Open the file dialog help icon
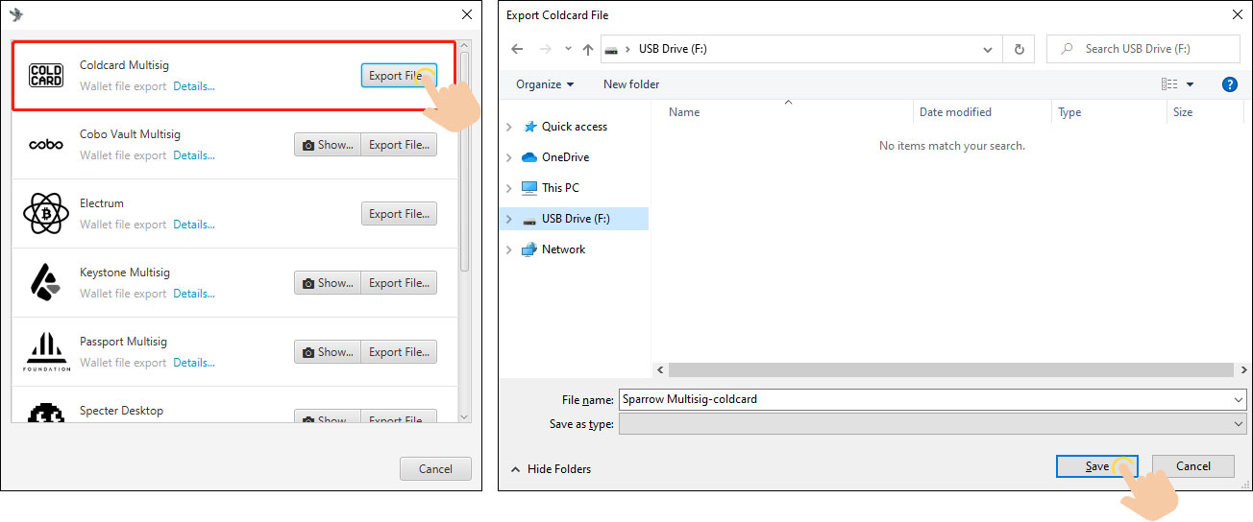Screen dimensions: 1253x522 point(1229,84)
